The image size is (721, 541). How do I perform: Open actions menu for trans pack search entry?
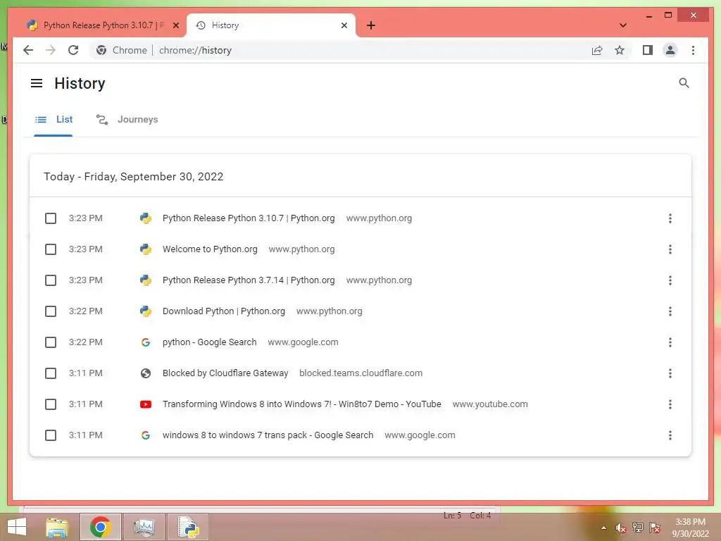[x=670, y=435]
